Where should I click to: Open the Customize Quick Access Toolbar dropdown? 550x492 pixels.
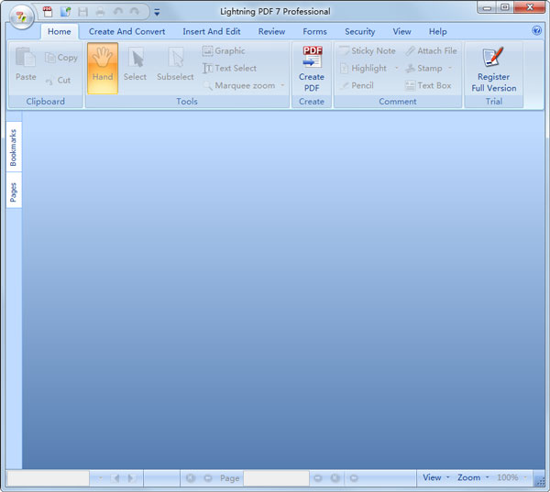(x=157, y=13)
